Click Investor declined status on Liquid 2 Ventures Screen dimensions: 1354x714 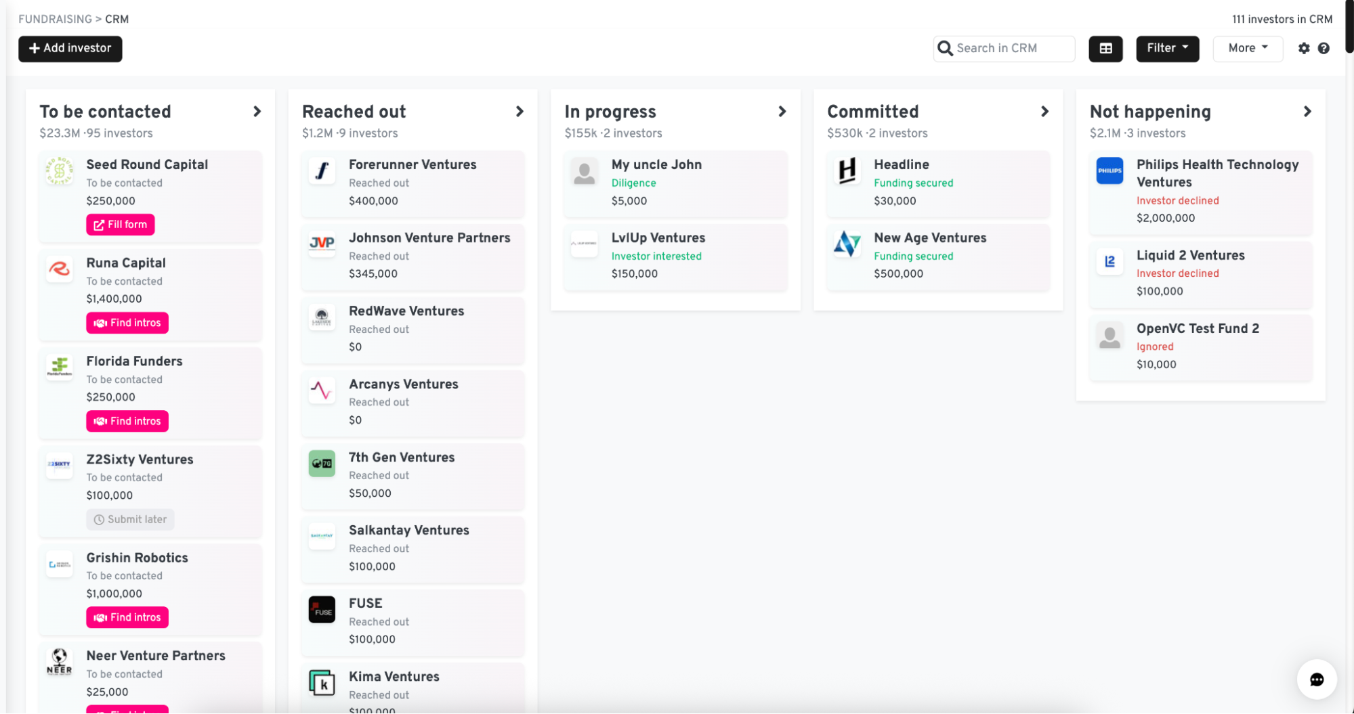pos(1177,273)
